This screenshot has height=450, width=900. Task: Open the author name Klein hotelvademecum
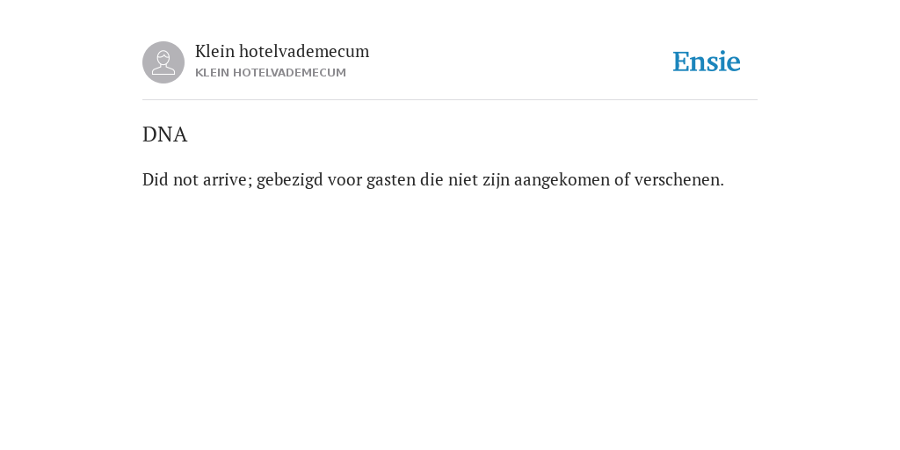(x=282, y=52)
